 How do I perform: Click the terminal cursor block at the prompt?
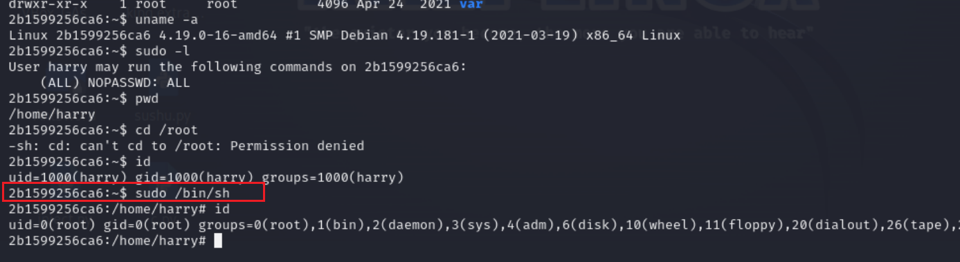(218, 241)
